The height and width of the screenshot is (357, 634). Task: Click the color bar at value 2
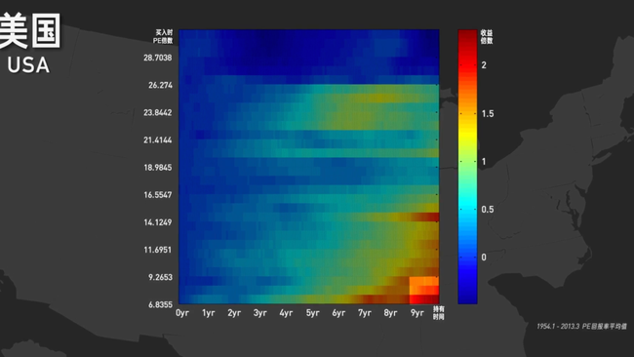click(x=467, y=65)
